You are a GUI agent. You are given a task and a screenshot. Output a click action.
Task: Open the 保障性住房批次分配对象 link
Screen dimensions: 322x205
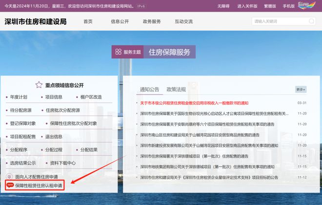click(73, 123)
